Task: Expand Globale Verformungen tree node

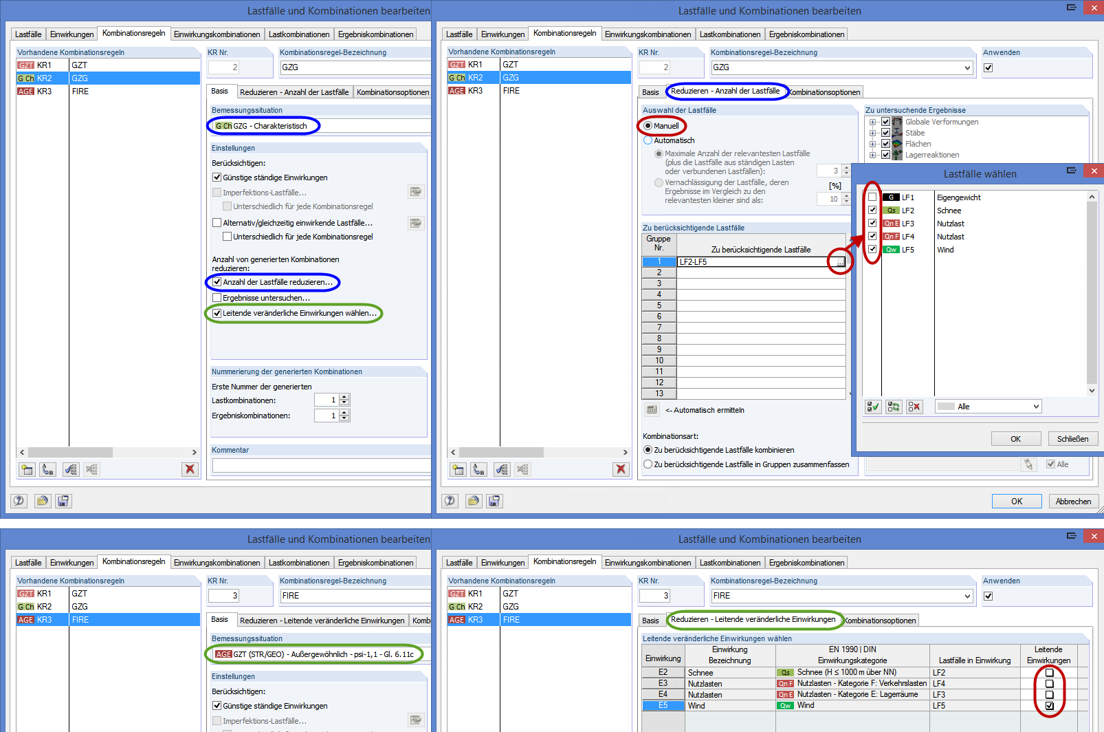Action: 873,122
